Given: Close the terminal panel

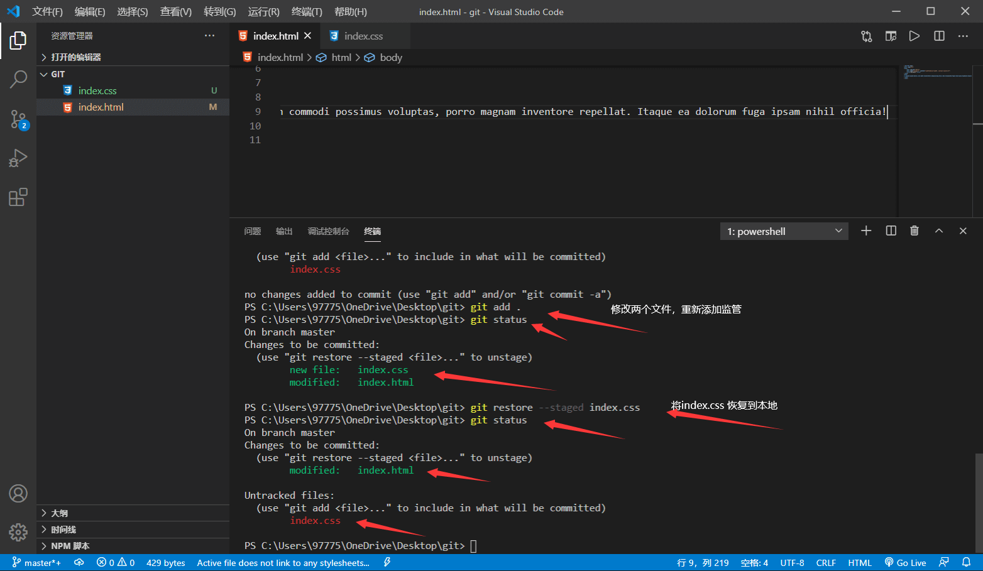Looking at the screenshot, I should pos(963,231).
